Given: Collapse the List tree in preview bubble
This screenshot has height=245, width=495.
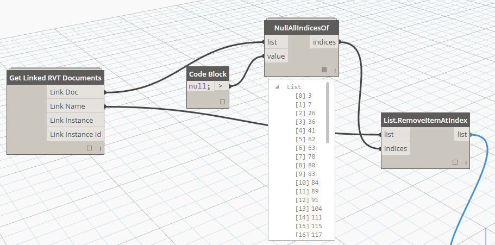Looking at the screenshot, I should (278, 87).
